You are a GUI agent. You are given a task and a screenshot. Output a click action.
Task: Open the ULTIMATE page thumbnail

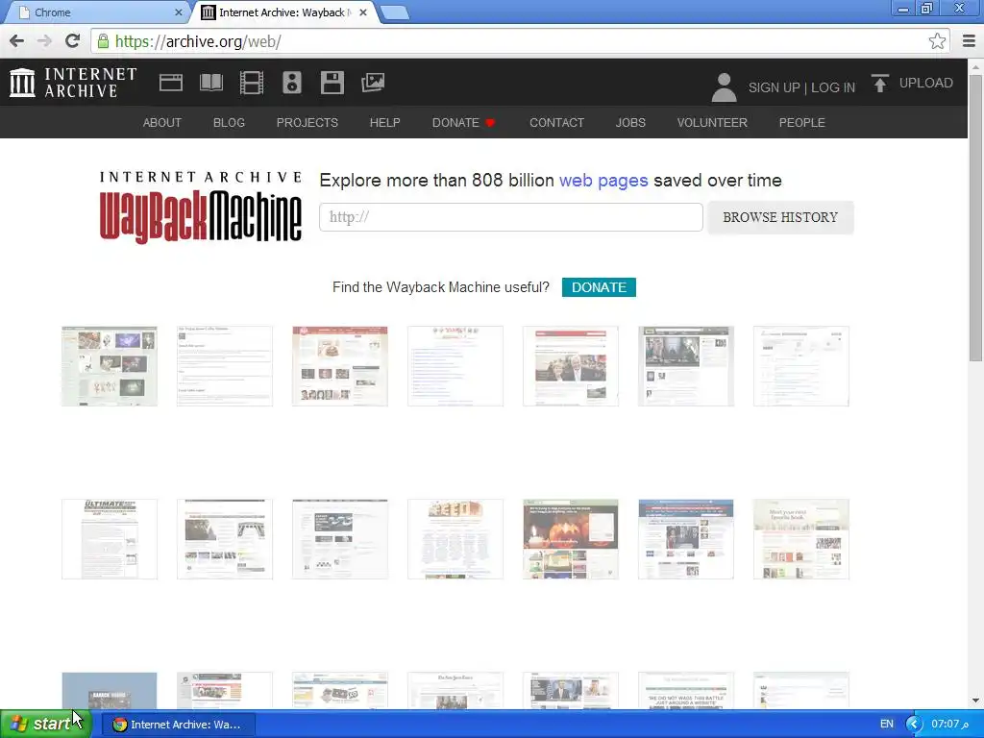(110, 539)
